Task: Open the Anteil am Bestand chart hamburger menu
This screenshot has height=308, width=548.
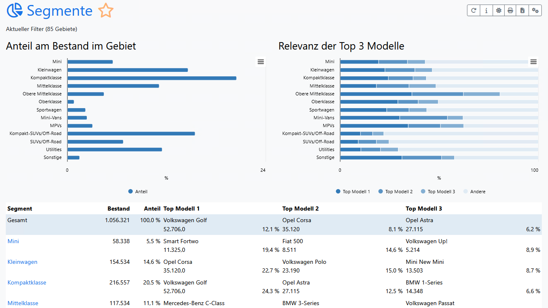Action: pos(261,62)
